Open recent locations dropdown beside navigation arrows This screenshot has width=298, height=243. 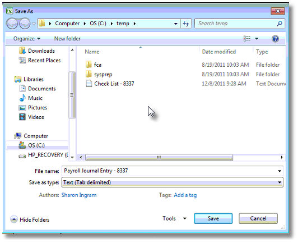[34, 24]
